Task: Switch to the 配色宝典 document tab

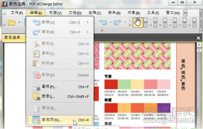Action: pyautogui.click(x=12, y=38)
